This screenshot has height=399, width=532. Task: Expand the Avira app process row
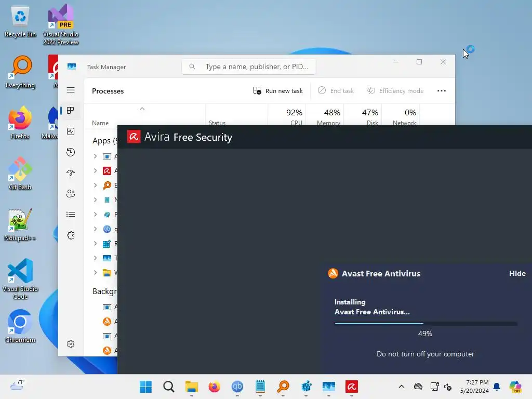click(96, 170)
